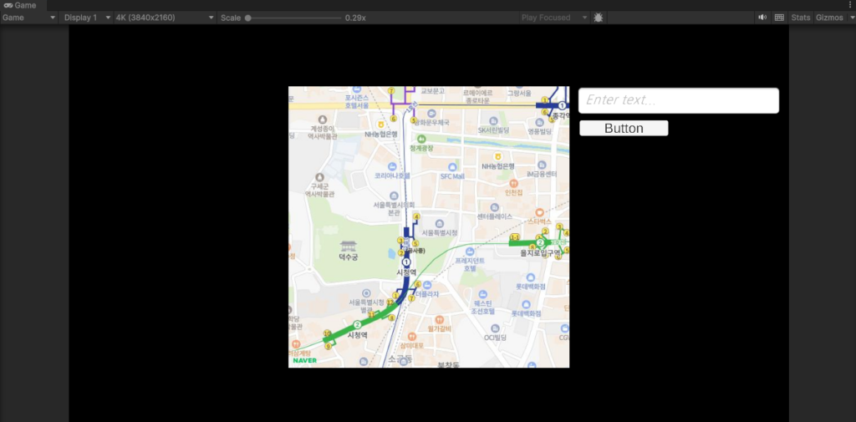Click the 교보문고 map label
The height and width of the screenshot is (422, 856).
coord(433,91)
